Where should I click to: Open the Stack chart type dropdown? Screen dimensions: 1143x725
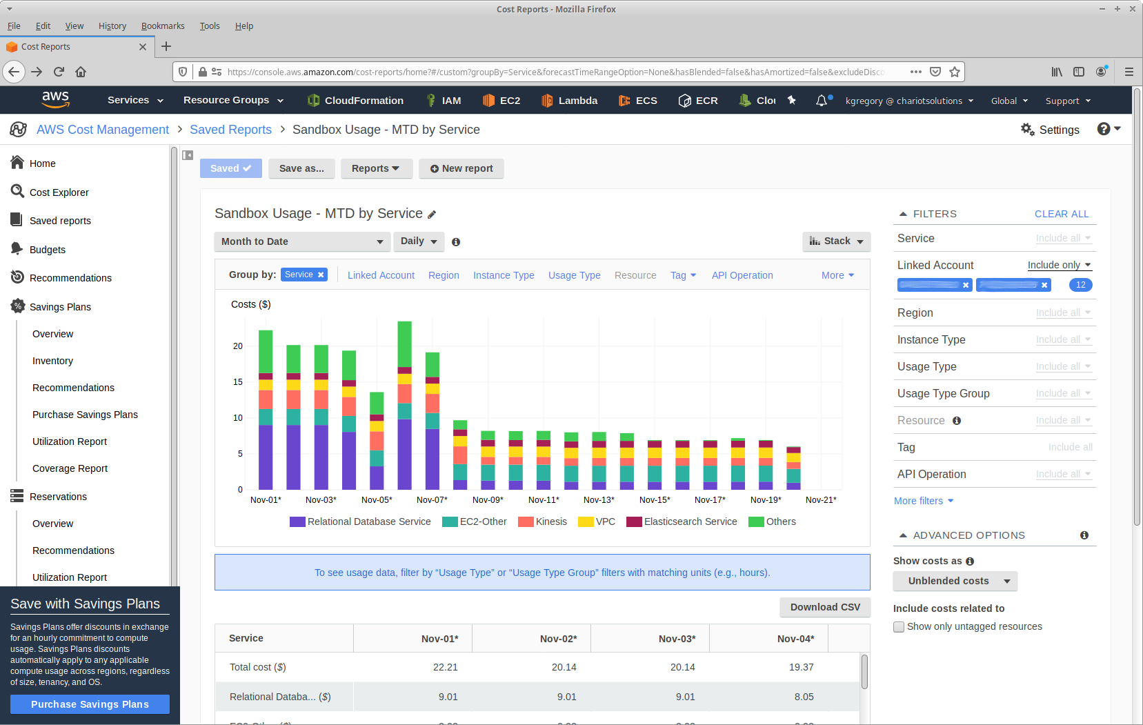(x=836, y=241)
